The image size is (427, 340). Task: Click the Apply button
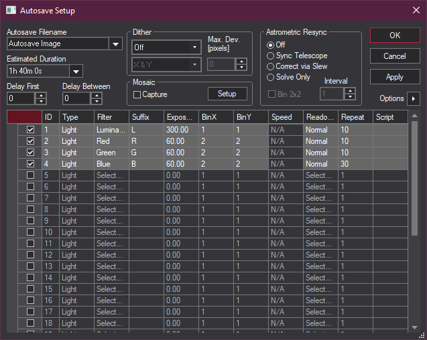394,77
